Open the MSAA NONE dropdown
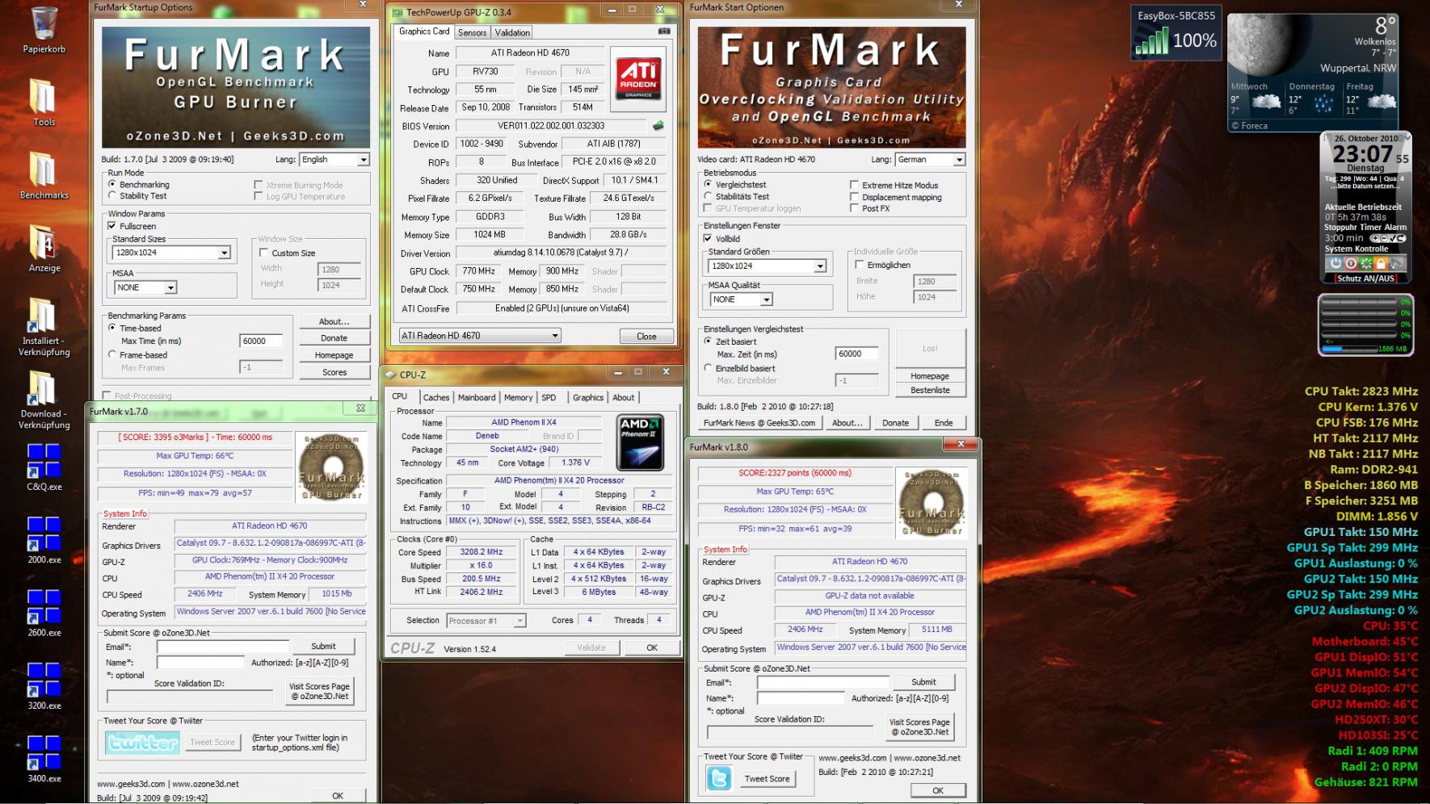Screen dimensions: 1430x804 [145, 287]
